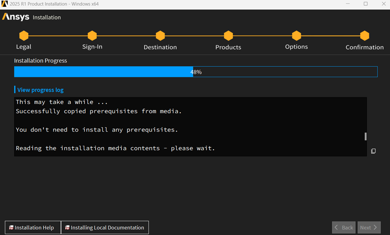Maximize the installer window
This screenshot has height=235, width=390.
pyautogui.click(x=366, y=4)
